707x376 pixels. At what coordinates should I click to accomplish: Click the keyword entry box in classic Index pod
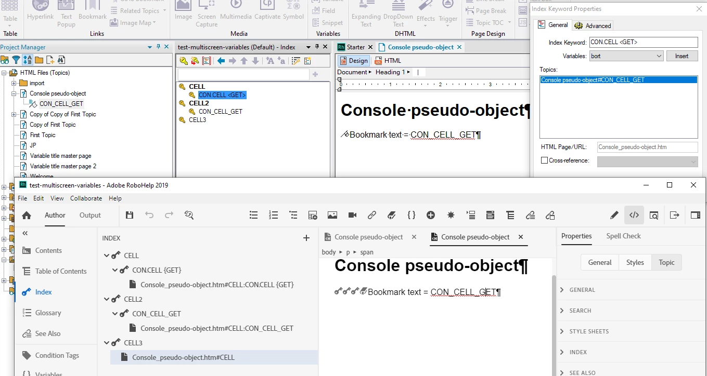click(244, 74)
